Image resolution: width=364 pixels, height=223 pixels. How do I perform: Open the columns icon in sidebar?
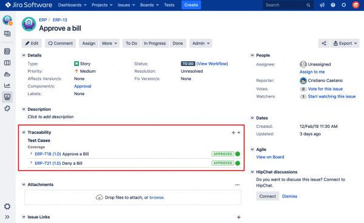coord(7,63)
